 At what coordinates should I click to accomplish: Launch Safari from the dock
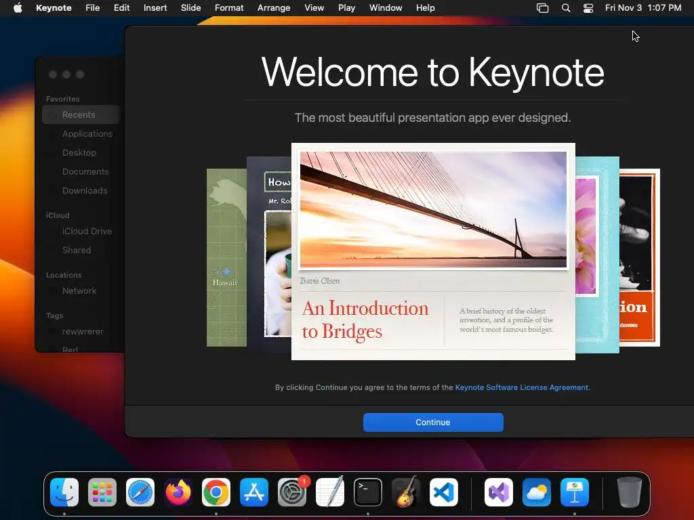point(140,492)
